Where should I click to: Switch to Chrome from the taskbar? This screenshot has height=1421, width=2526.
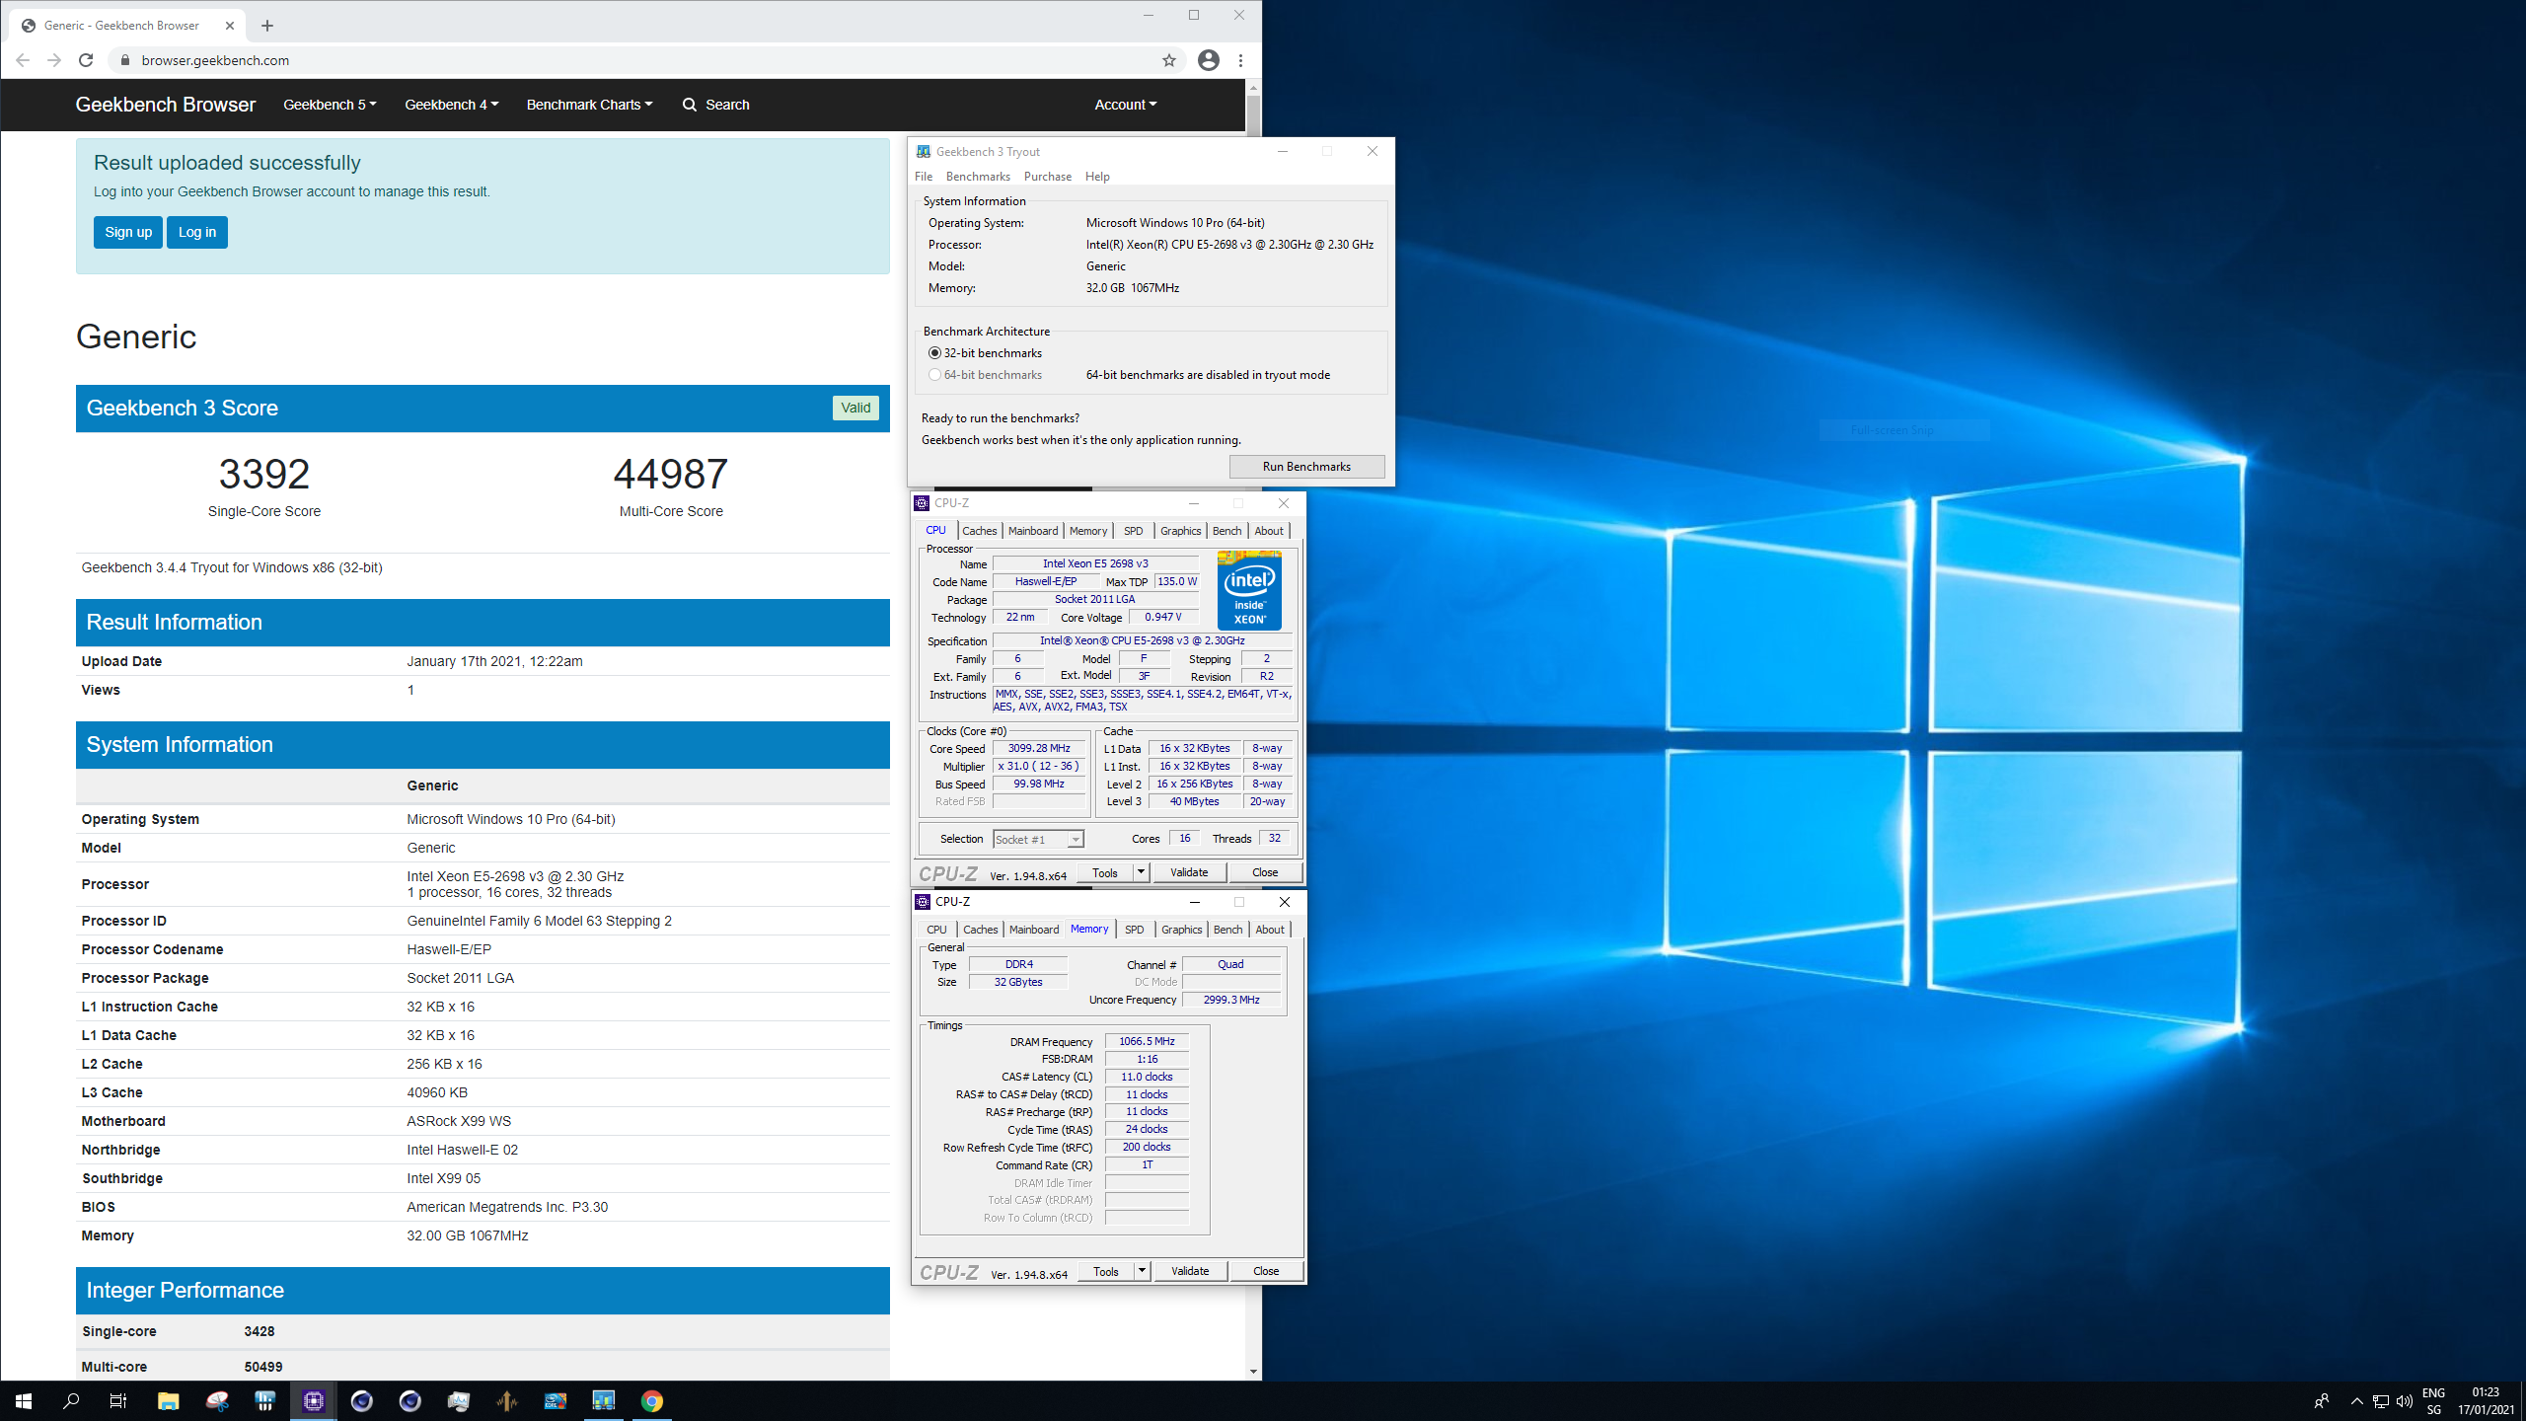tap(652, 1401)
